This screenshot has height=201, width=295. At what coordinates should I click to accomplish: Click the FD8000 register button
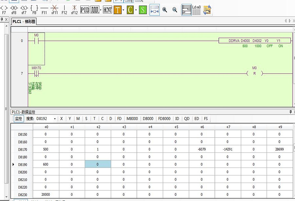pos(164,119)
